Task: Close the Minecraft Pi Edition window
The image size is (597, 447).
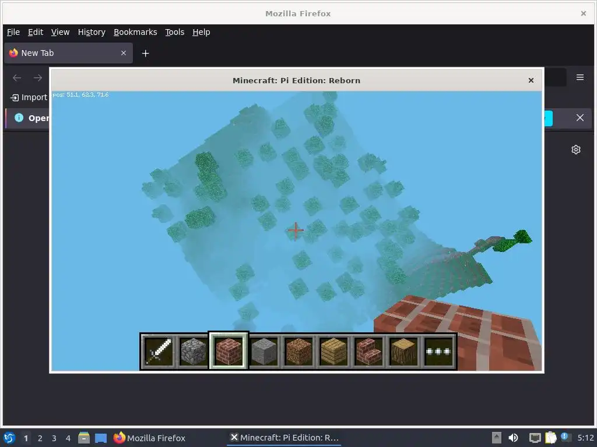Action: 531,80
